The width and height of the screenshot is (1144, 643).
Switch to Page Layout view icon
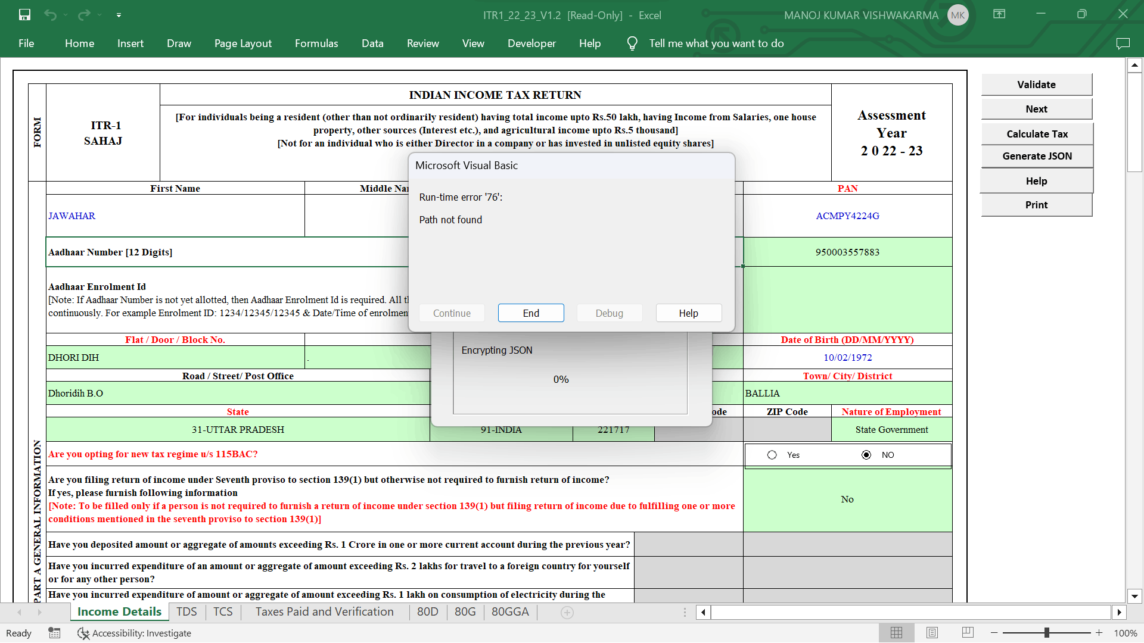(932, 633)
